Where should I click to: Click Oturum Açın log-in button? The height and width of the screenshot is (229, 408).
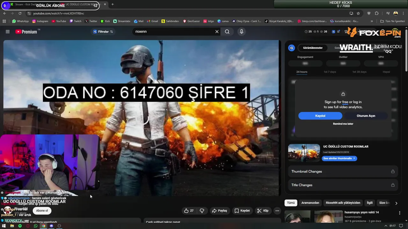[366, 116]
